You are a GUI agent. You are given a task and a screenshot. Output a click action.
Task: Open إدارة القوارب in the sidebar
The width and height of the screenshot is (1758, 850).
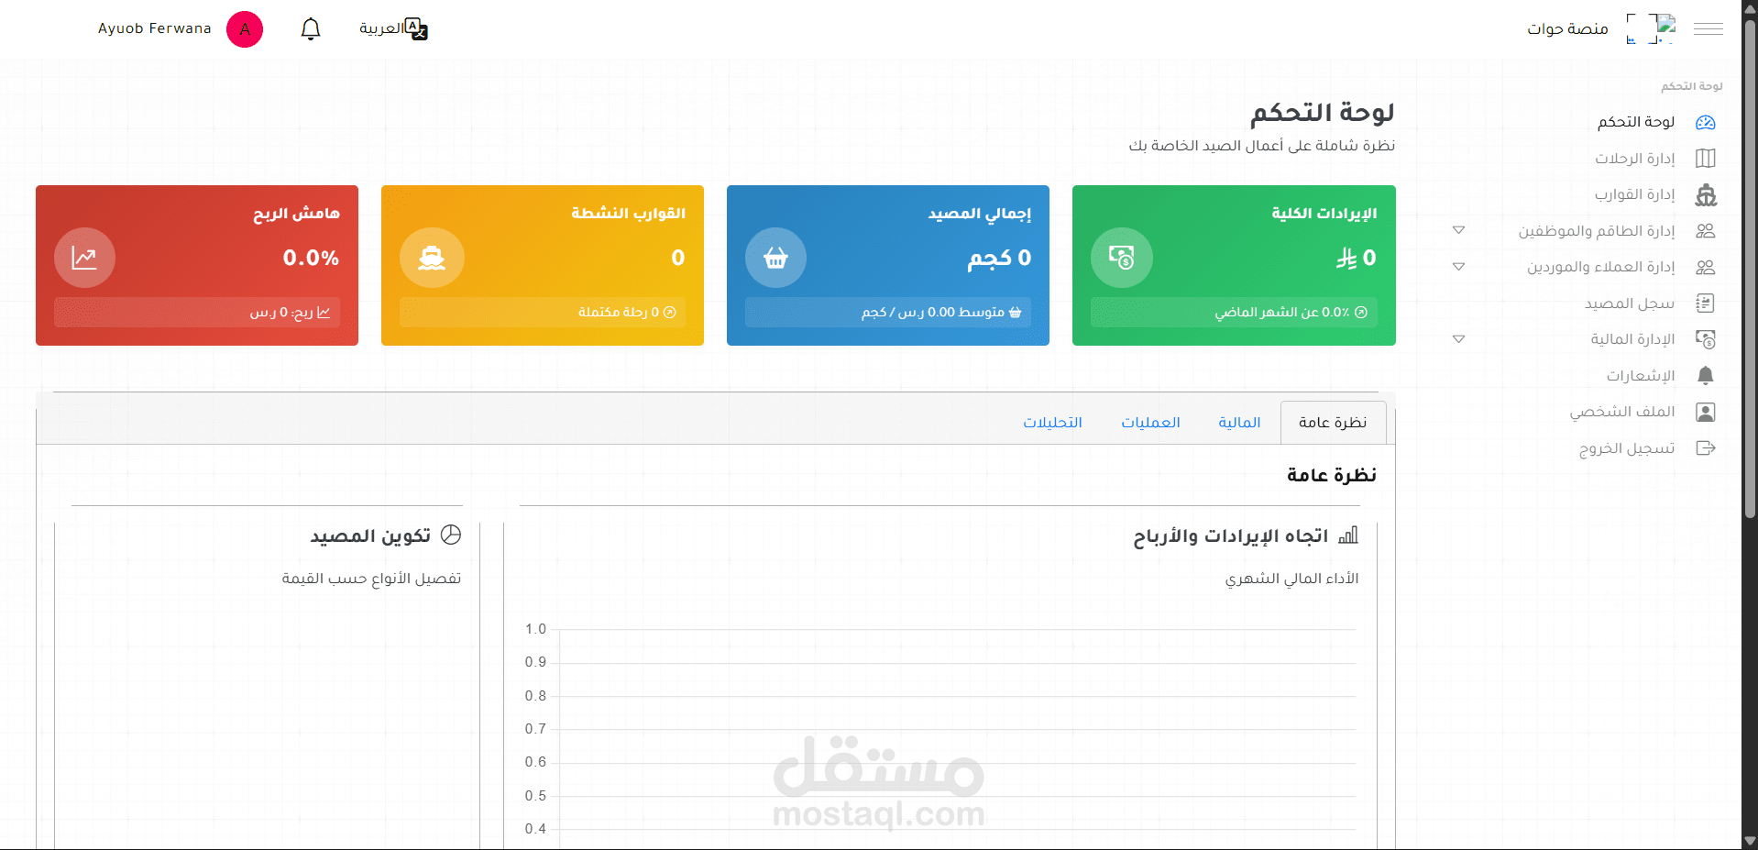pos(1635,194)
